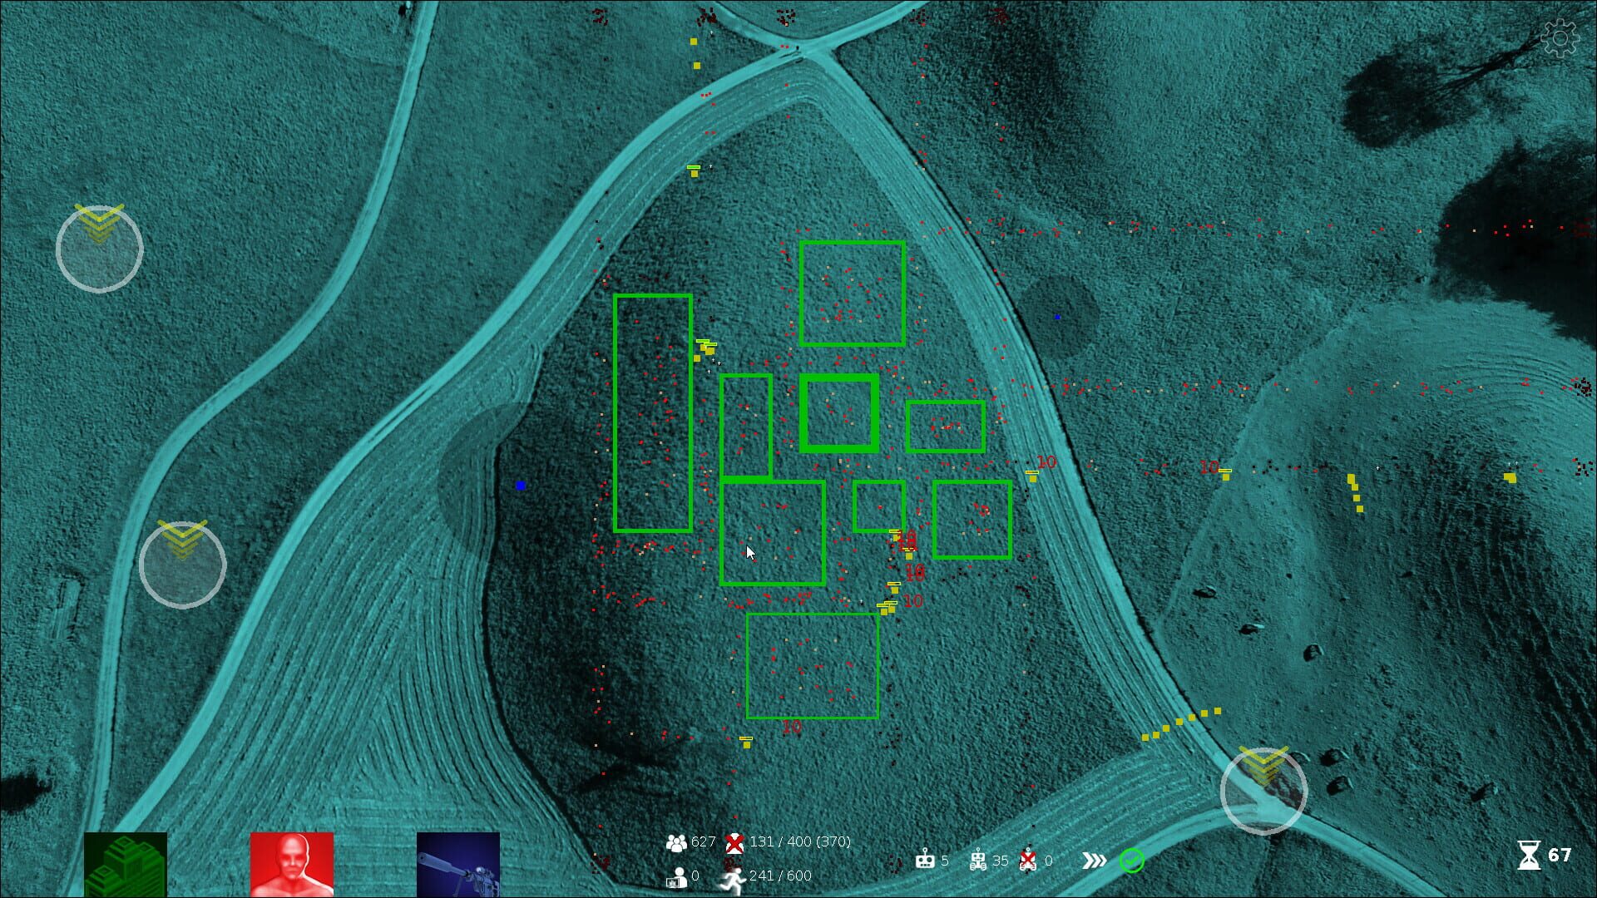1597x898 pixels.
Task: Click the person at computer icon
Action: pyautogui.click(x=676, y=876)
